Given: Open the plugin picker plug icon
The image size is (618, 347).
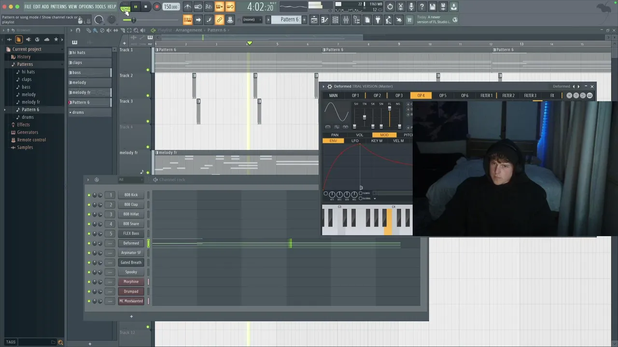Looking at the screenshot, I should (x=378, y=20).
